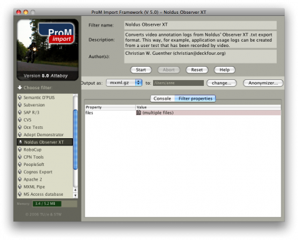
Task: Click change... to set output path
Action: (x=222, y=83)
